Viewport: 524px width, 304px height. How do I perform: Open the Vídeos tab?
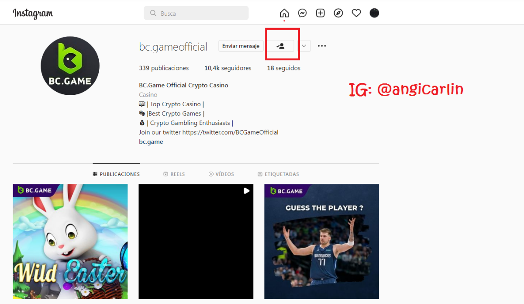click(221, 174)
